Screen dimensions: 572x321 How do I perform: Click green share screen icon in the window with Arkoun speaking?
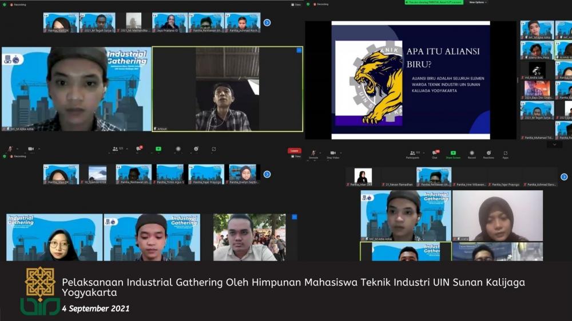coord(158,149)
